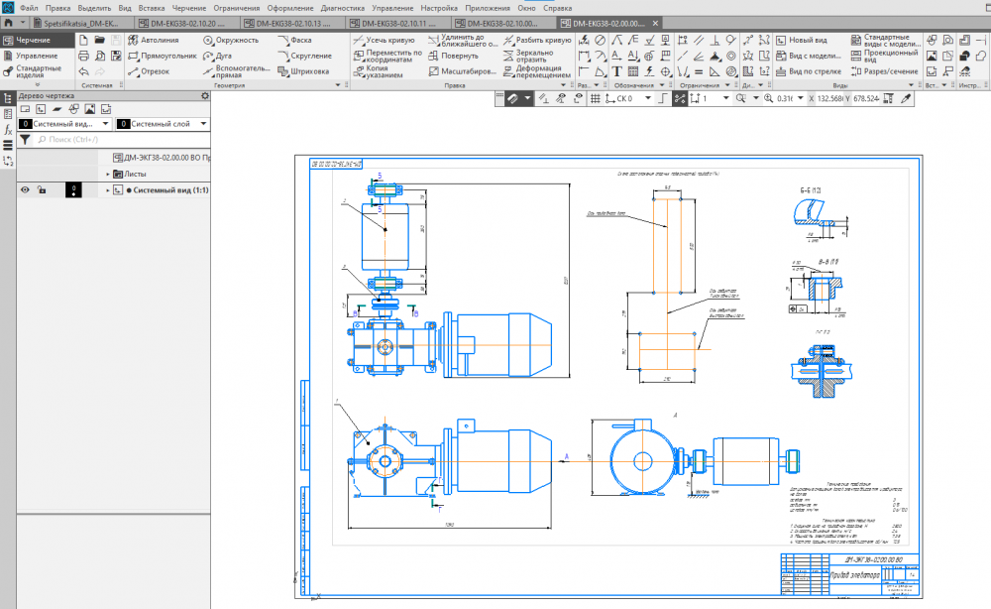Pick the Окружность circle tool
Screen dimensions: 991x609
click(x=232, y=40)
